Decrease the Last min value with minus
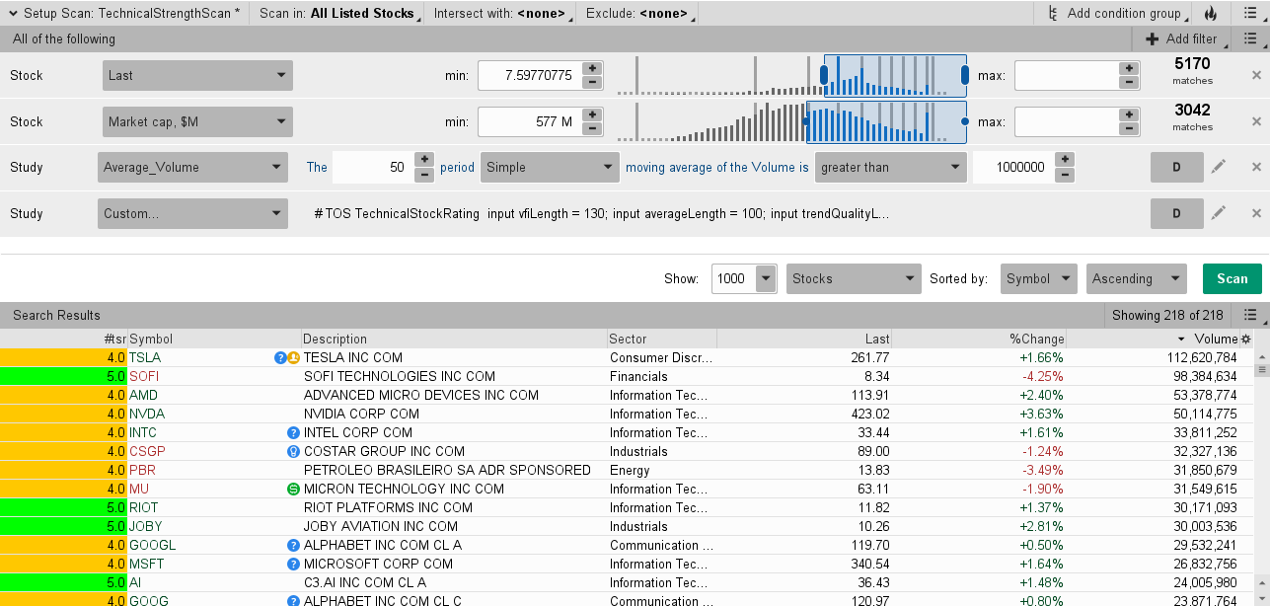 (592, 82)
